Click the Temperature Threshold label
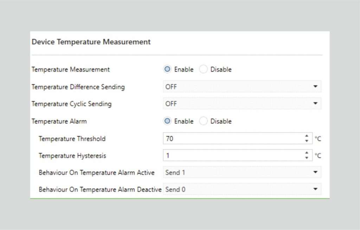 pos(72,139)
